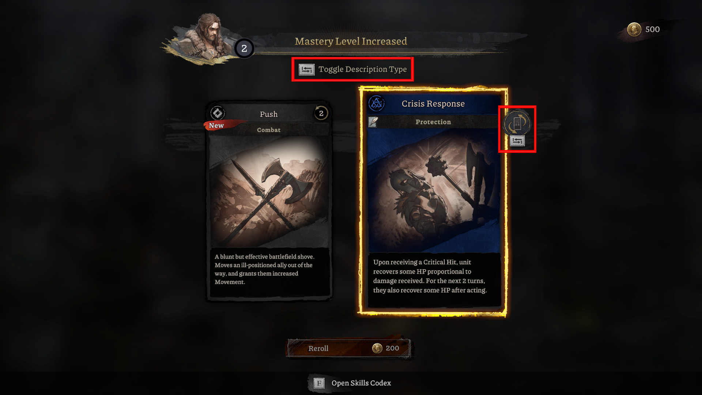Click the Push card's cooldown 2 badge
Screen dimensions: 702x395
coord(321,113)
